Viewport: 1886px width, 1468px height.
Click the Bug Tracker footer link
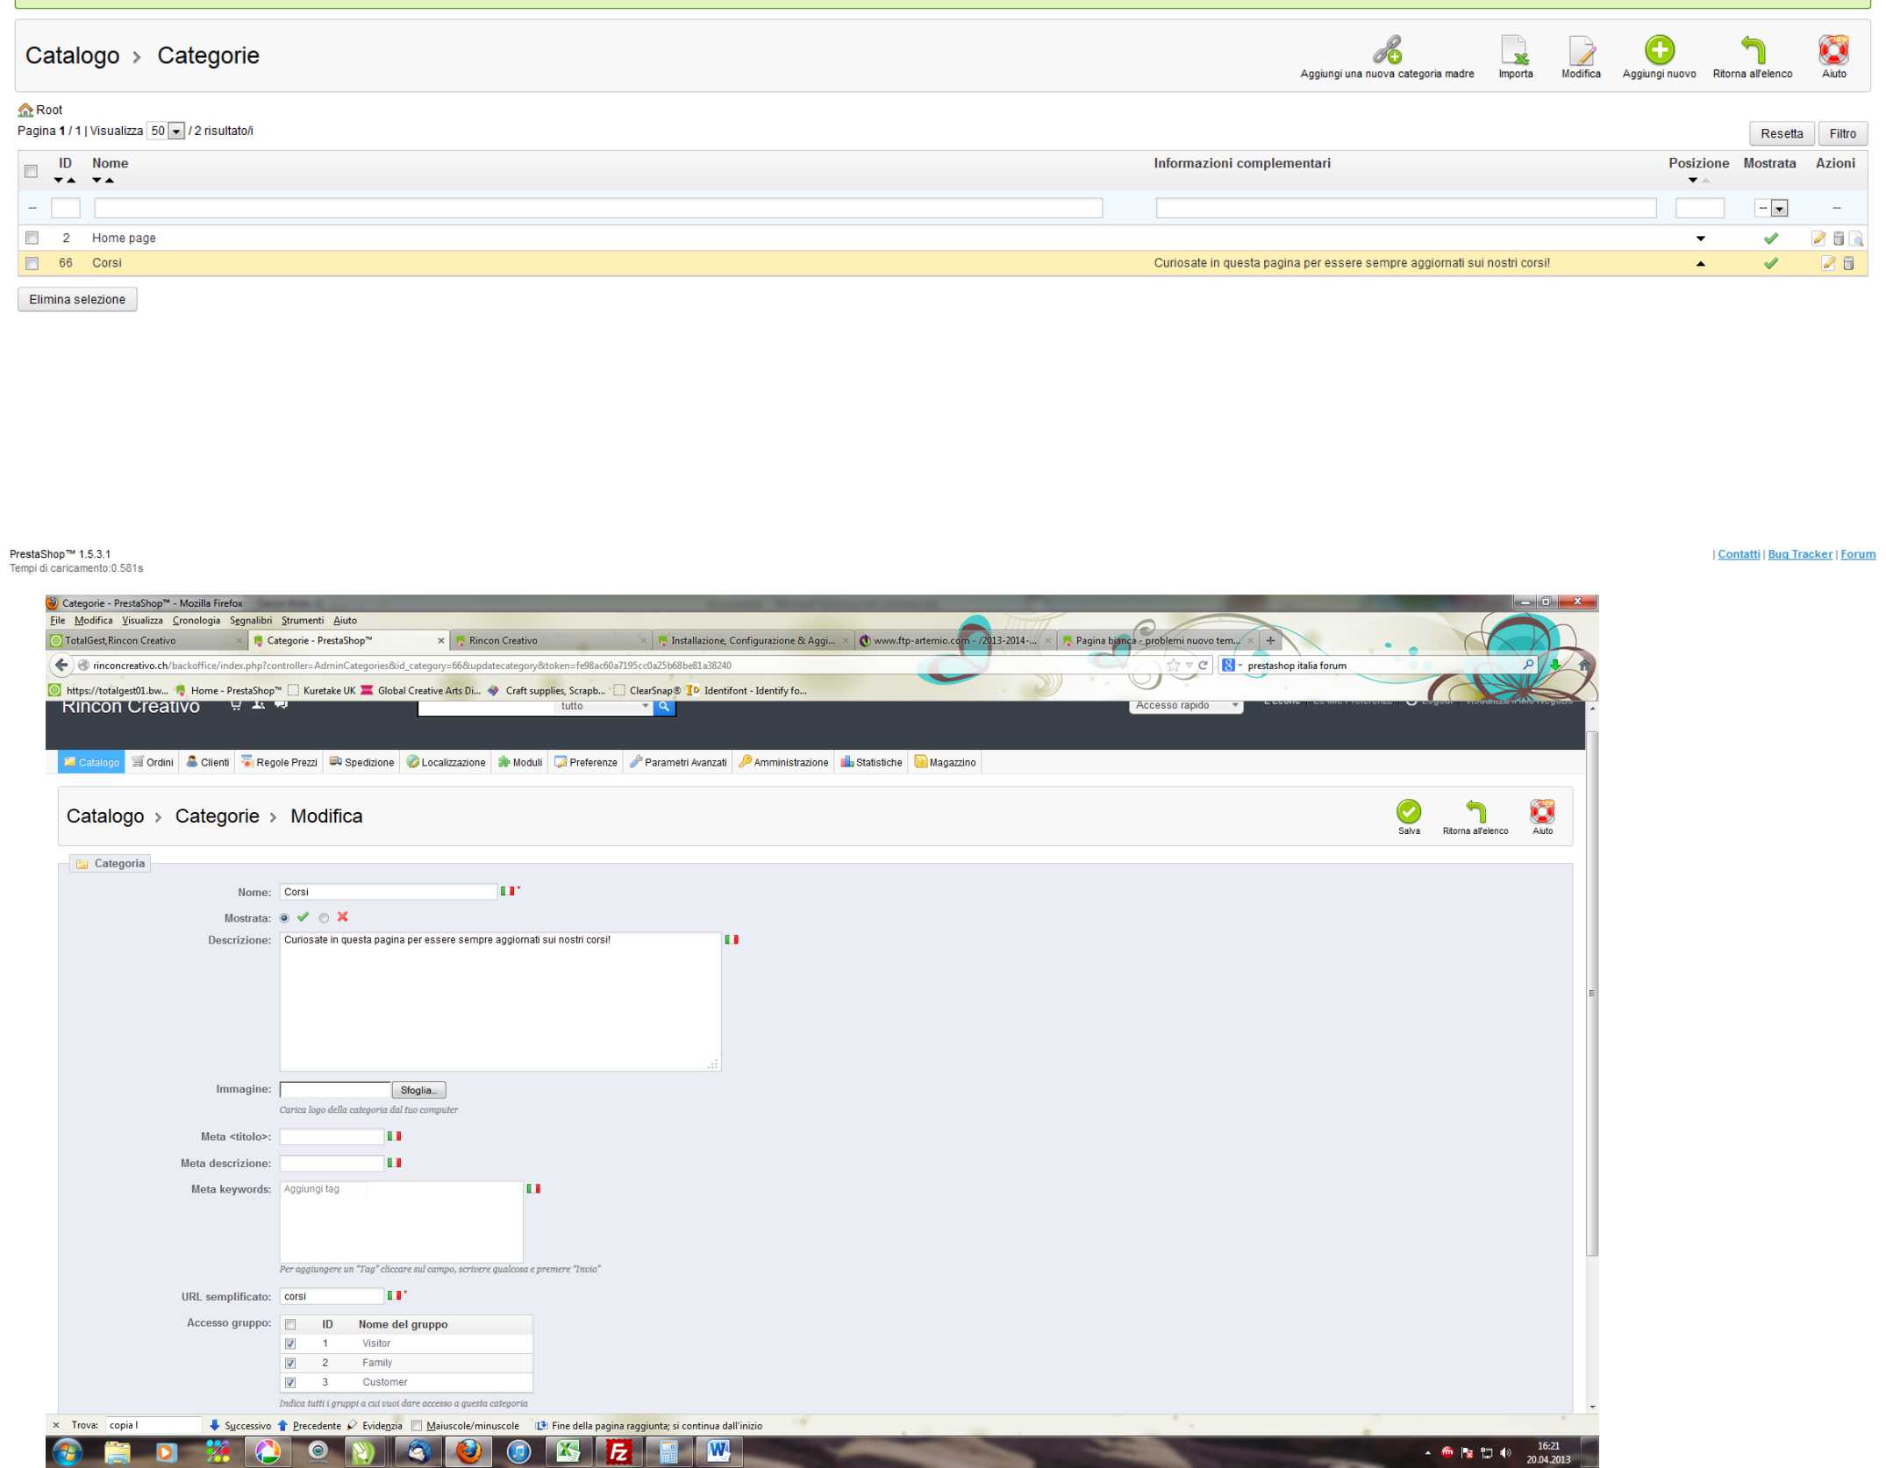coord(1799,554)
